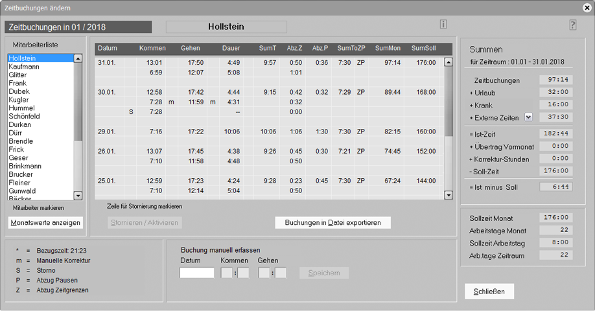Click the Ist minus Soll value 6:44
The width and height of the screenshot is (595, 311).
(x=556, y=187)
